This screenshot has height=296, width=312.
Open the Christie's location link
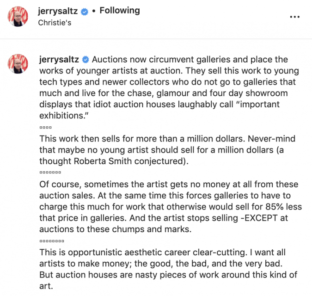(x=55, y=23)
